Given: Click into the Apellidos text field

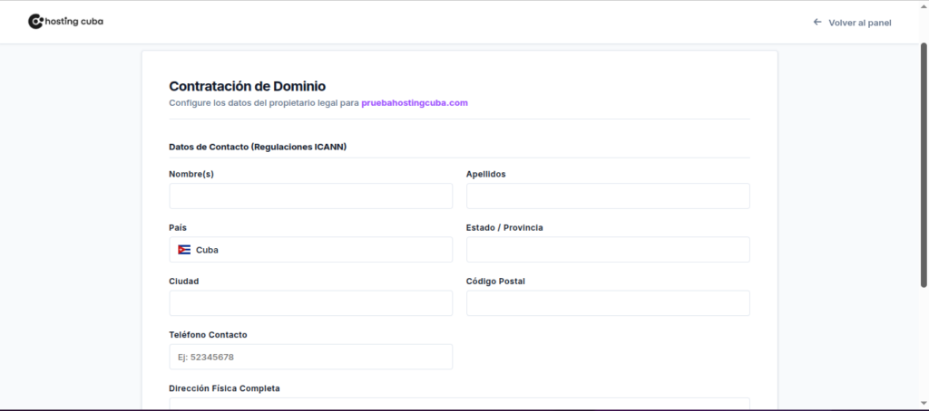Looking at the screenshot, I should click(x=608, y=196).
